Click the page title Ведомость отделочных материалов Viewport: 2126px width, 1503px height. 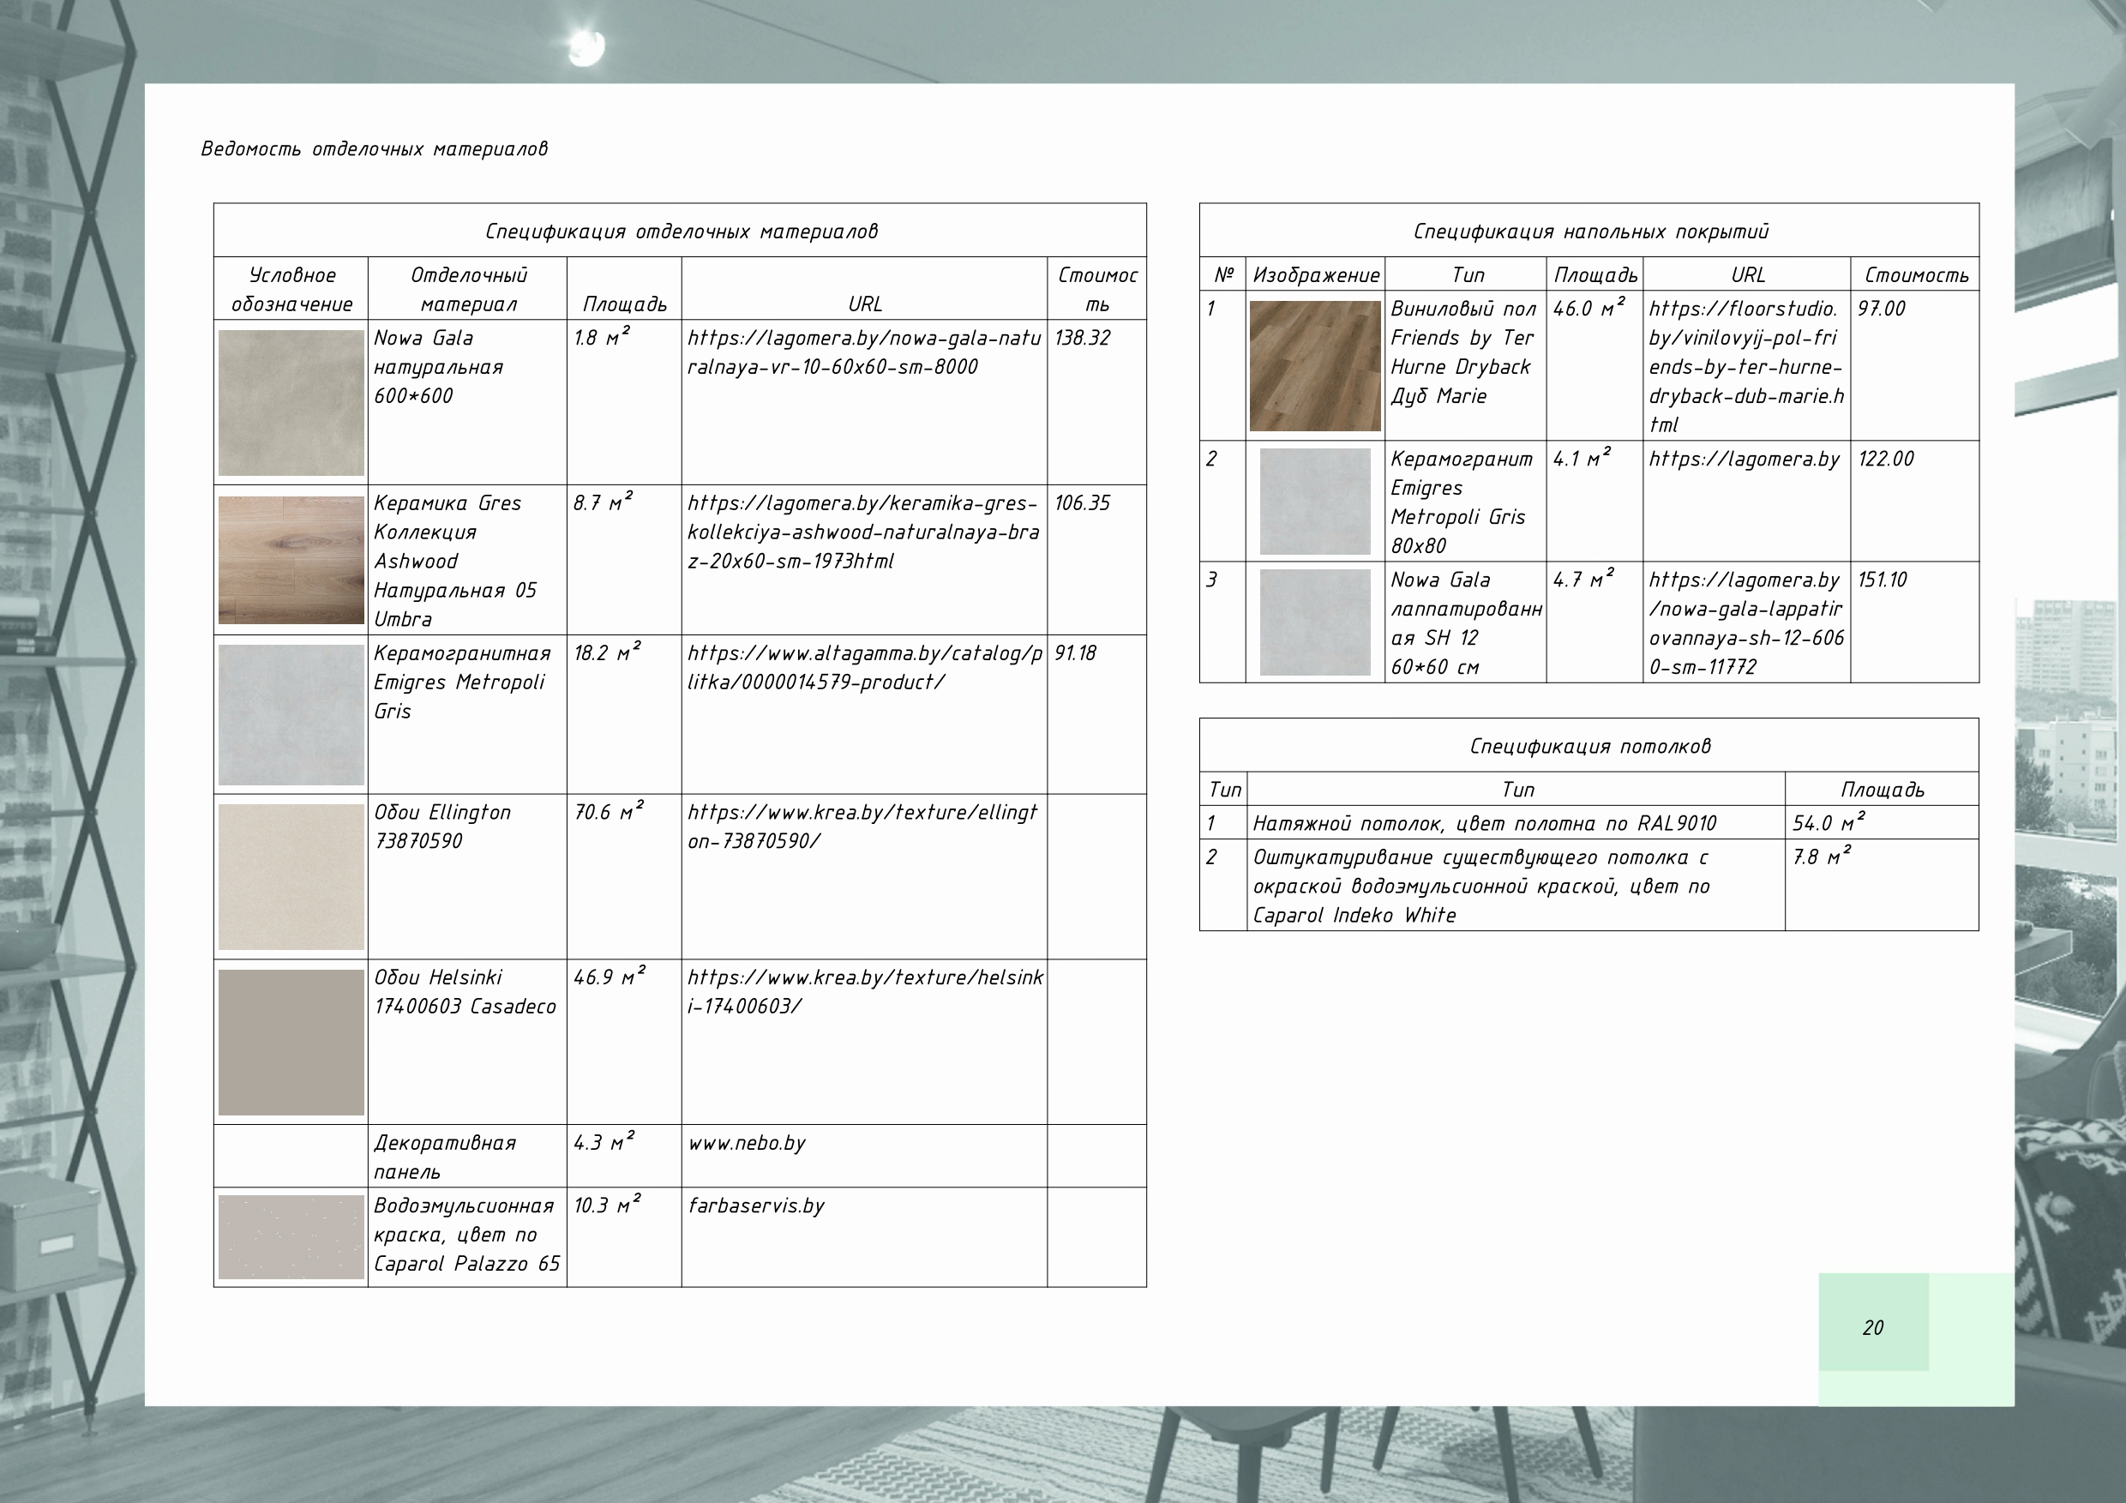[374, 148]
